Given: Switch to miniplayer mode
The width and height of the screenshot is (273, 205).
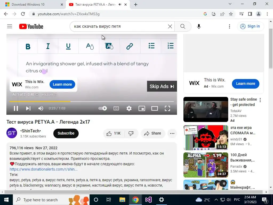Looking at the screenshot, I should (142, 108).
